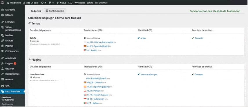Click the Plugins plug icon in sidebar
The height and width of the screenshot is (107, 248).
2,63
